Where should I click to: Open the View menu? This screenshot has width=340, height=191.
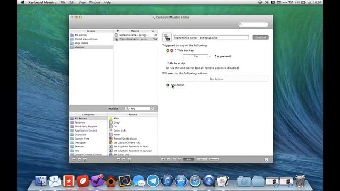(82, 2)
